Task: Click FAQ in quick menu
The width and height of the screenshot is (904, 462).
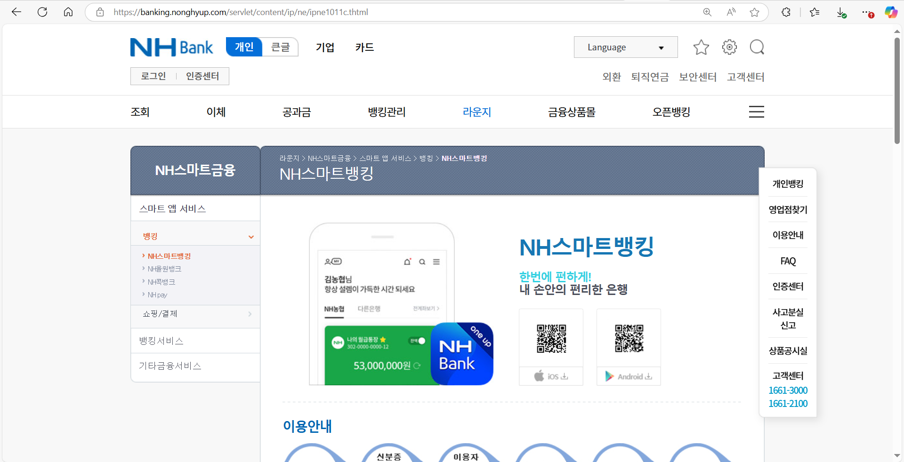Action: (788, 261)
